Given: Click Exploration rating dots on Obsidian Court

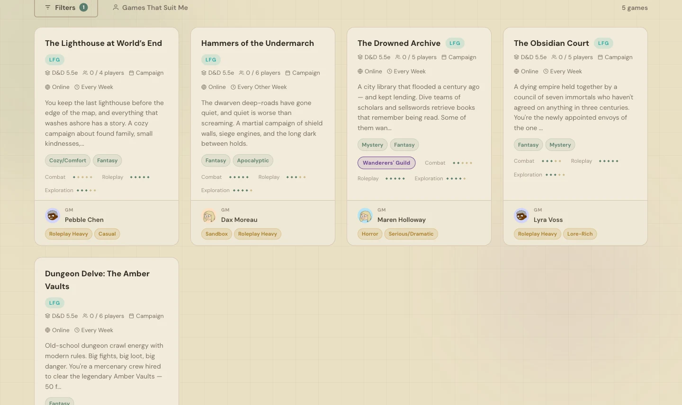Looking at the screenshot, I should click(x=555, y=175).
